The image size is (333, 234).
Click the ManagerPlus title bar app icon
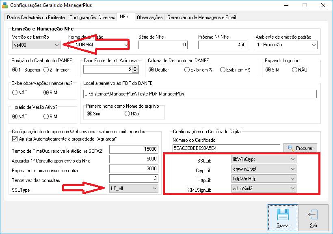pos(5,5)
